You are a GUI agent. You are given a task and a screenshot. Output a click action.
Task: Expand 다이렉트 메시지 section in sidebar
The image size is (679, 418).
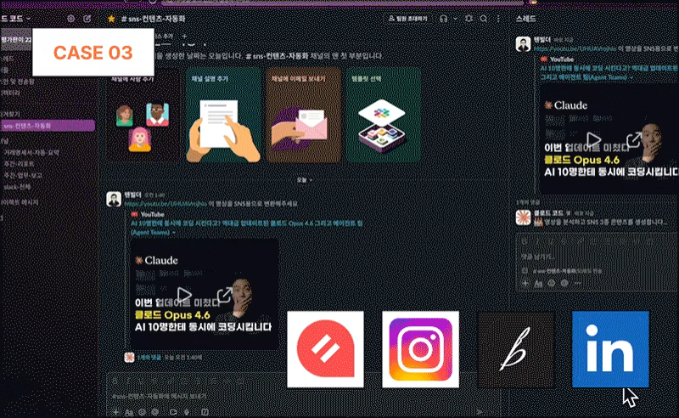coord(20,202)
